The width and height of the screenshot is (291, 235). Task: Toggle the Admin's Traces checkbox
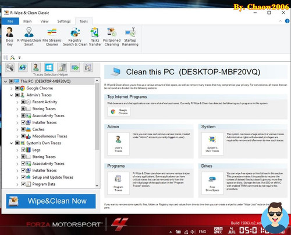pos(17,95)
